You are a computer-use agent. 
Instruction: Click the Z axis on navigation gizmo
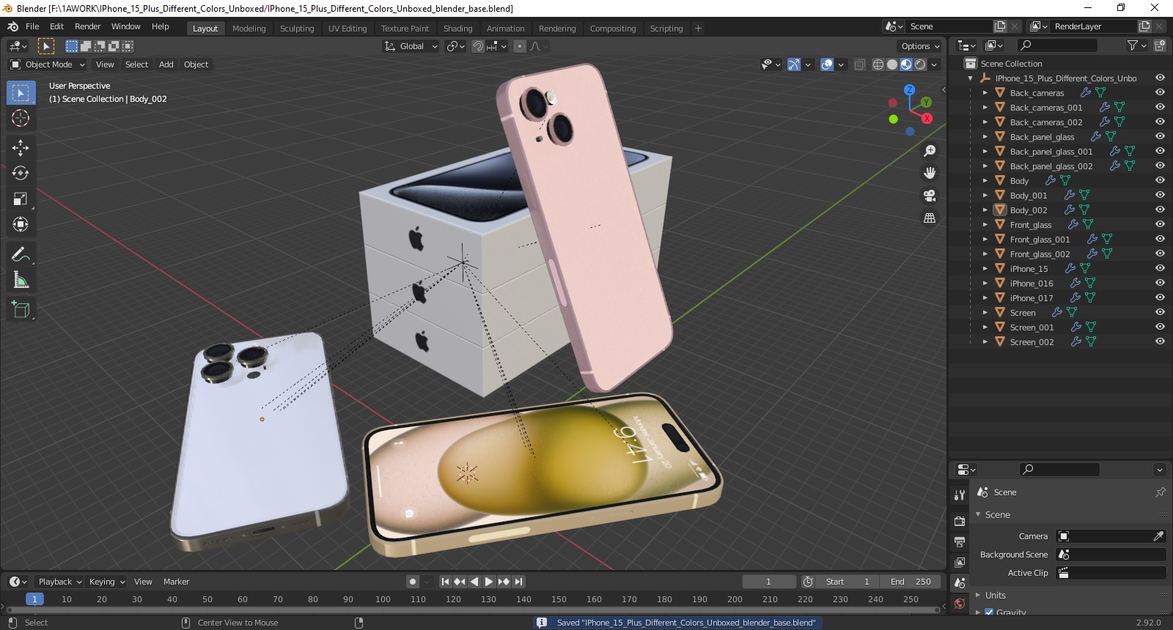tap(909, 89)
